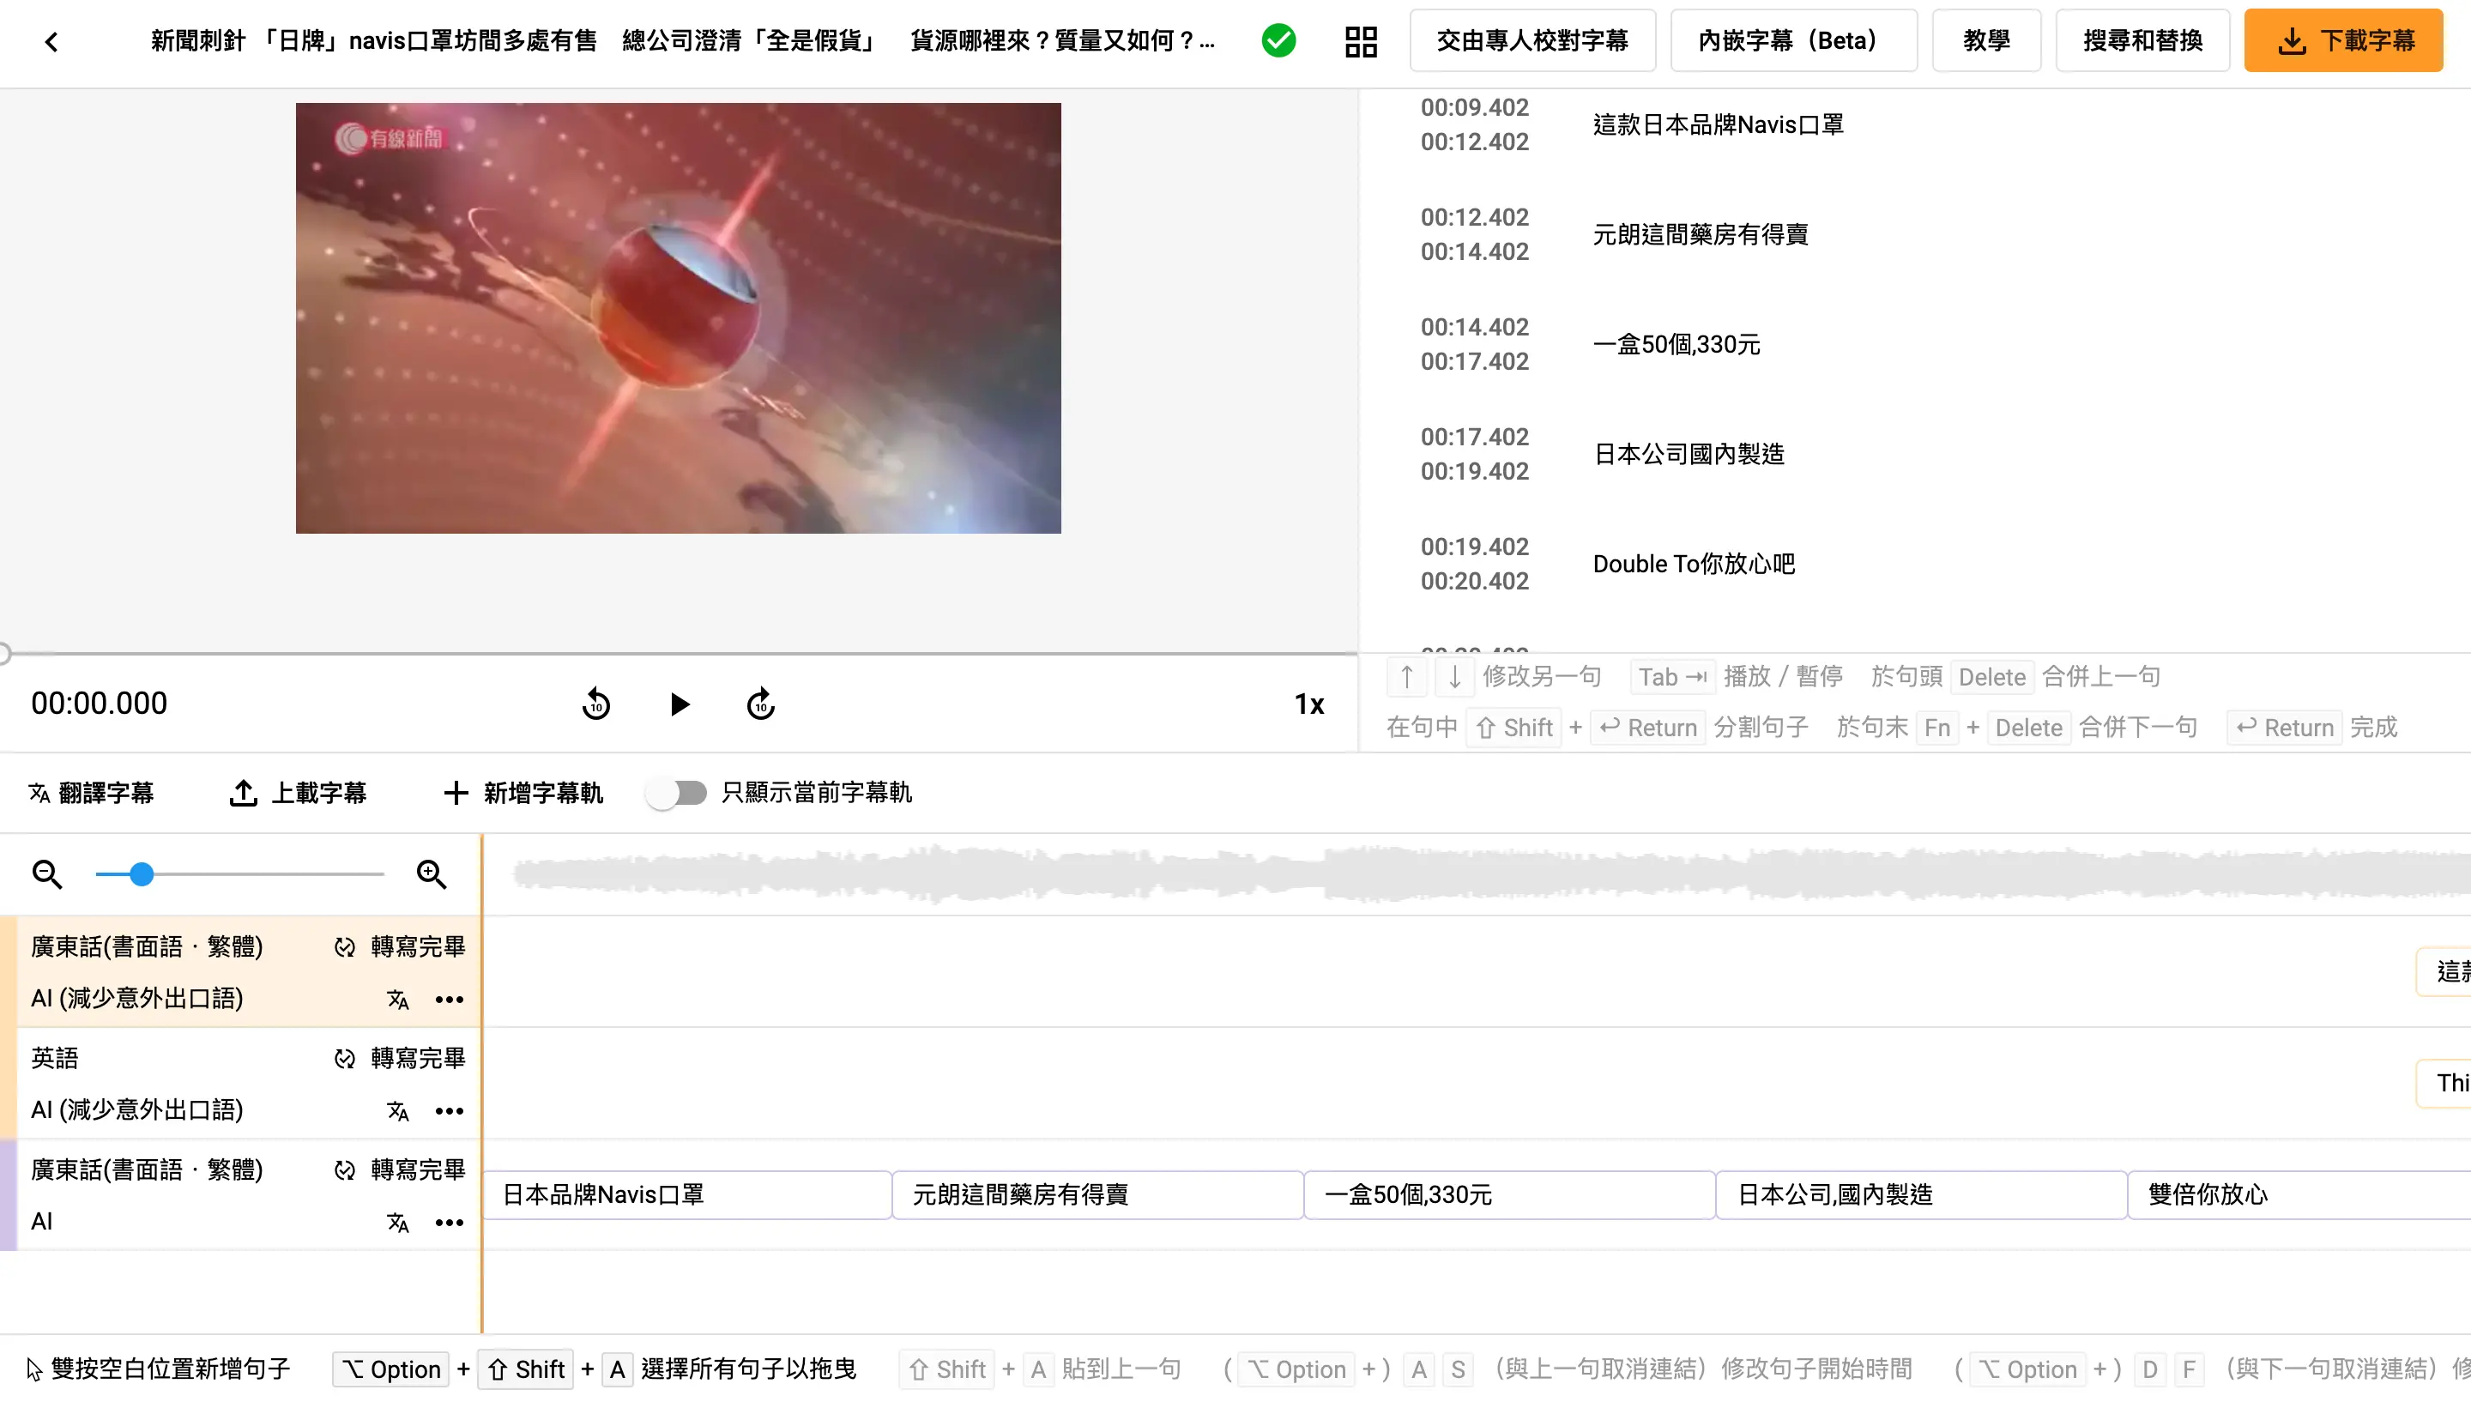
Task: Skip forward 10 seconds
Action: coord(760,704)
